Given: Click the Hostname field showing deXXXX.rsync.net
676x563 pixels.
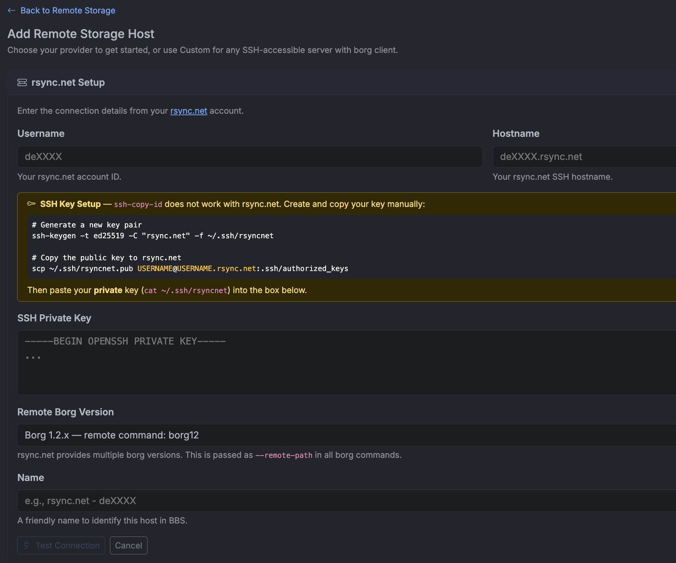Looking at the screenshot, I should click(x=581, y=157).
